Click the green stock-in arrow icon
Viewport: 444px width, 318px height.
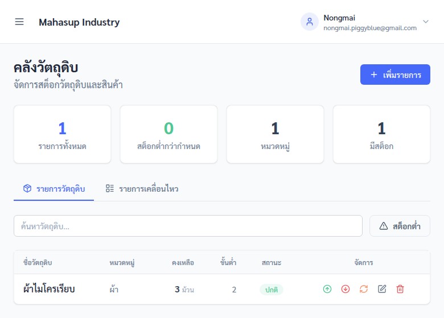point(327,289)
